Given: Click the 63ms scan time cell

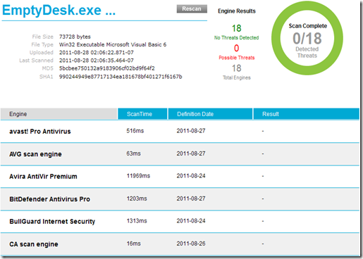Looking at the screenshot, I should click(x=133, y=153).
